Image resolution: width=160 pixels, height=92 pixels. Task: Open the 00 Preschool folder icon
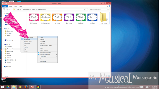(34, 17)
